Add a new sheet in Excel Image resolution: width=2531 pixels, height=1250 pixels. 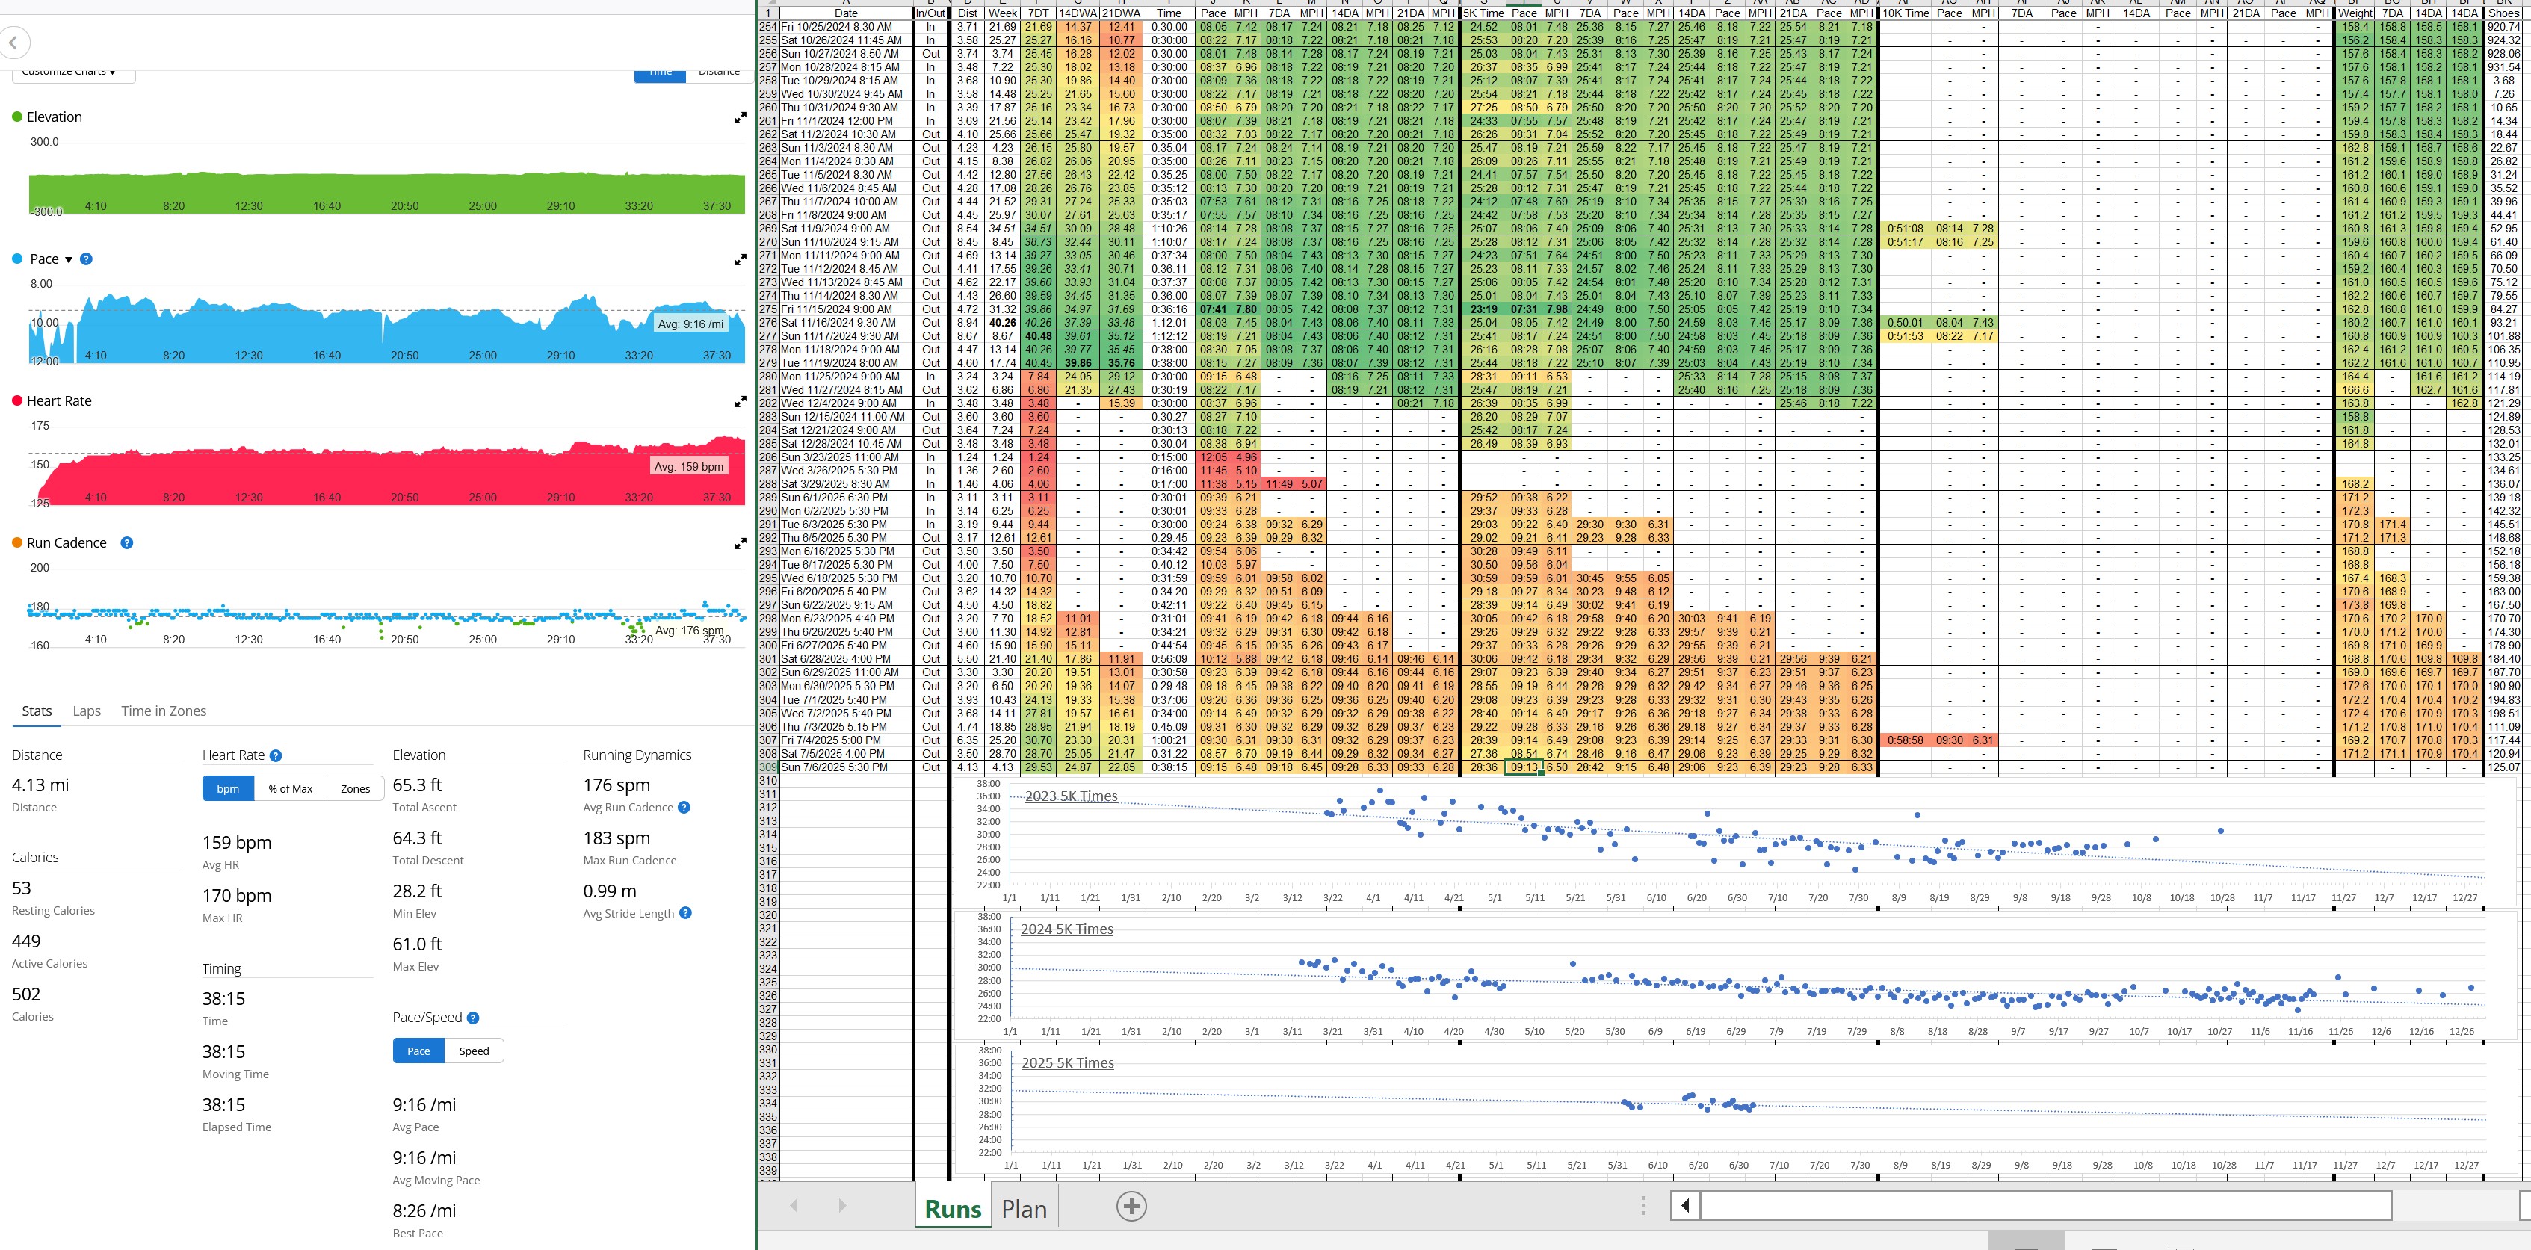click(1131, 1207)
